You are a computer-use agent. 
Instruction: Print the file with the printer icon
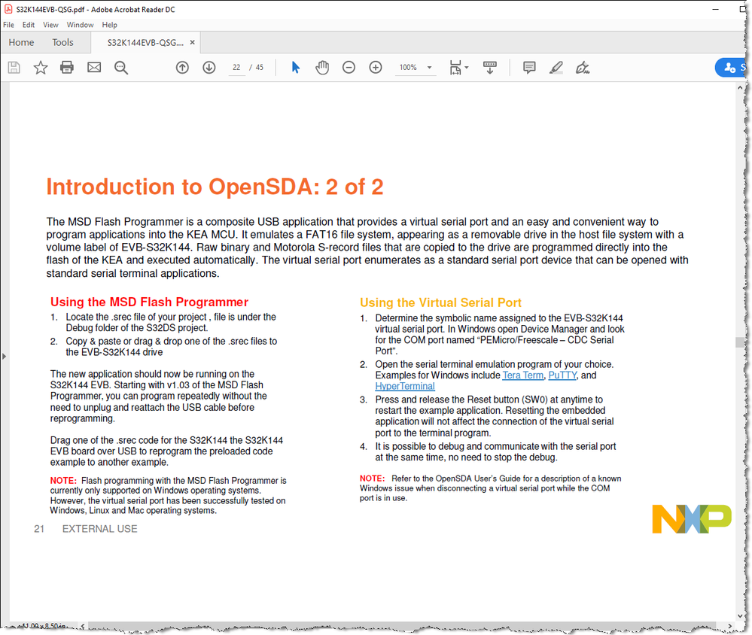click(x=67, y=68)
